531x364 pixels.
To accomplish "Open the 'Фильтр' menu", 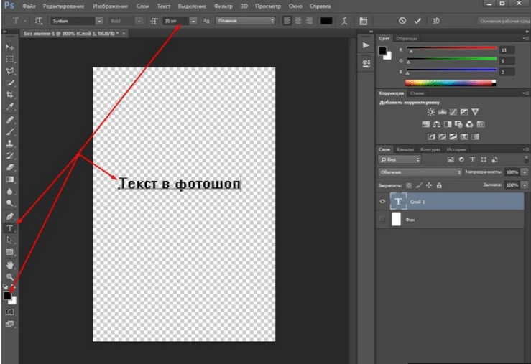I will [x=224, y=6].
